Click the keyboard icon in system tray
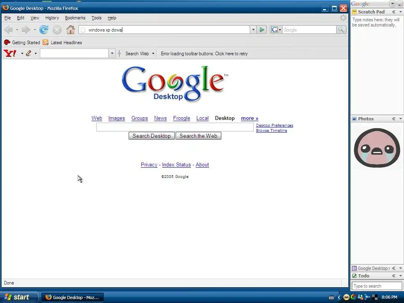404x303 pixels. pyautogui.click(x=331, y=297)
